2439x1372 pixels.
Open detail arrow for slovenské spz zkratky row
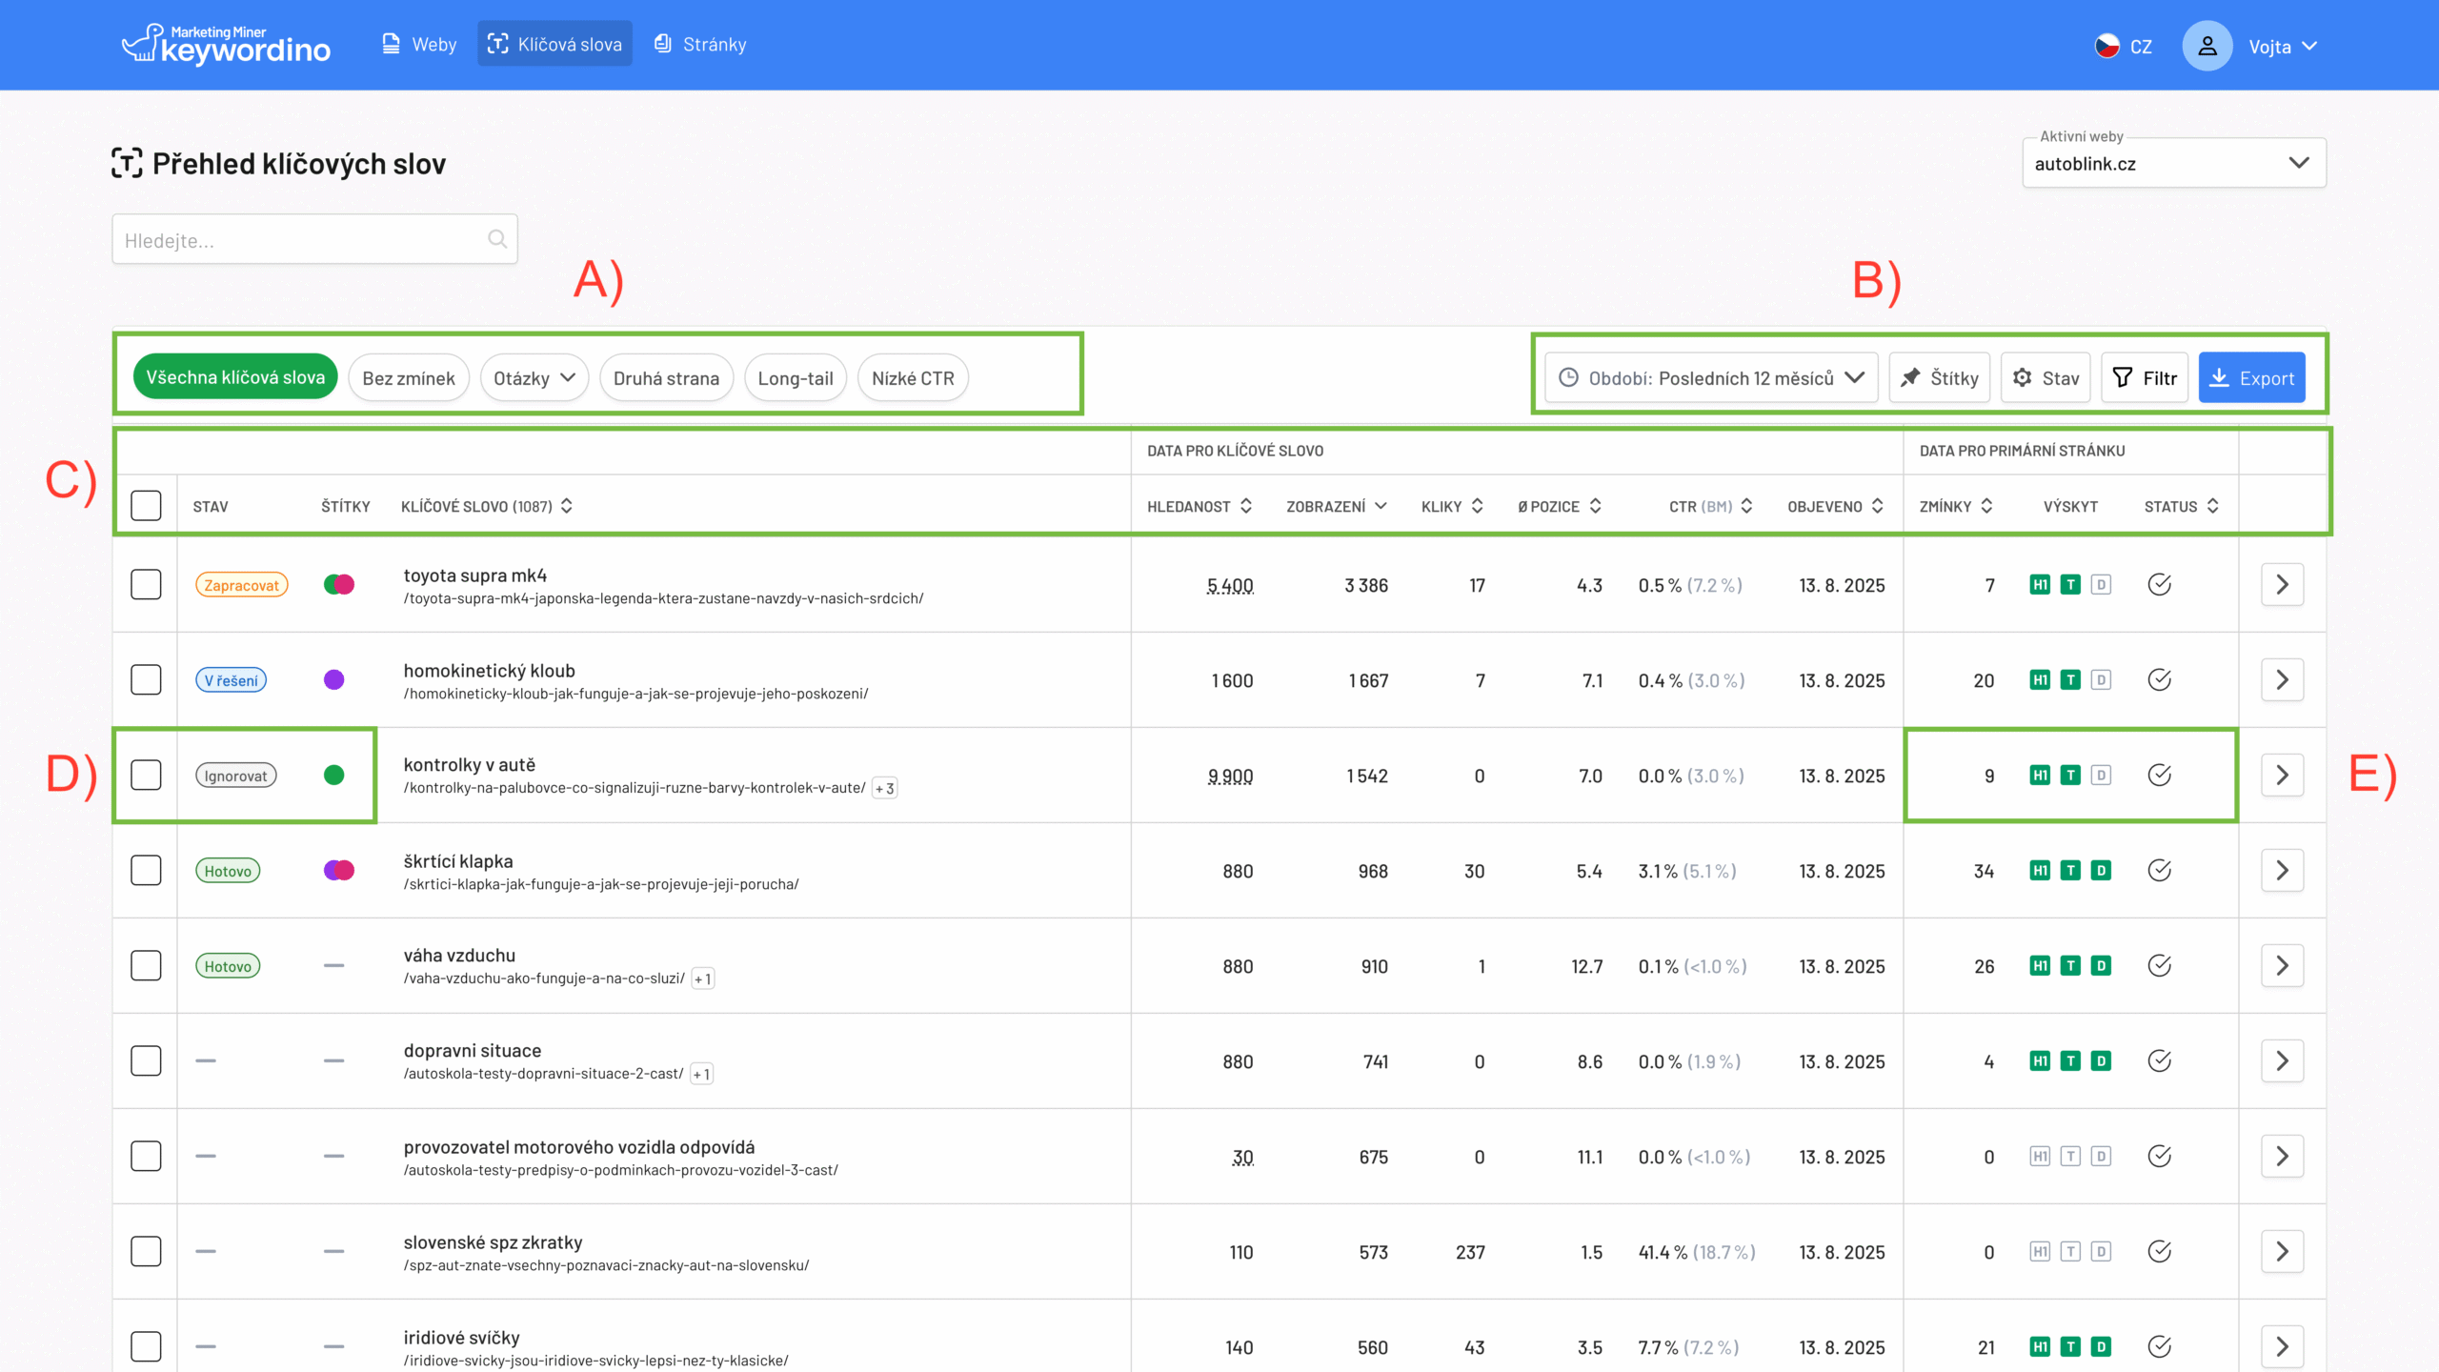2282,1252
